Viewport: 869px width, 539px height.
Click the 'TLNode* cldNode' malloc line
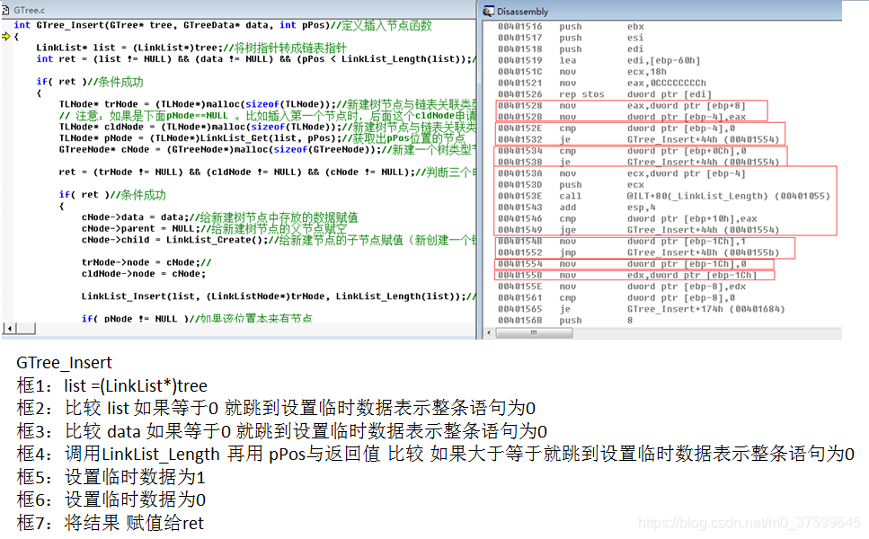coord(267,127)
